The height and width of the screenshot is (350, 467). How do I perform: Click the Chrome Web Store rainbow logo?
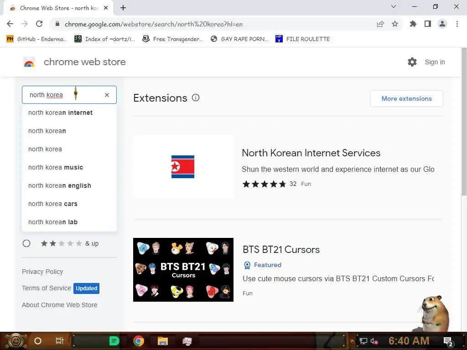[29, 62]
